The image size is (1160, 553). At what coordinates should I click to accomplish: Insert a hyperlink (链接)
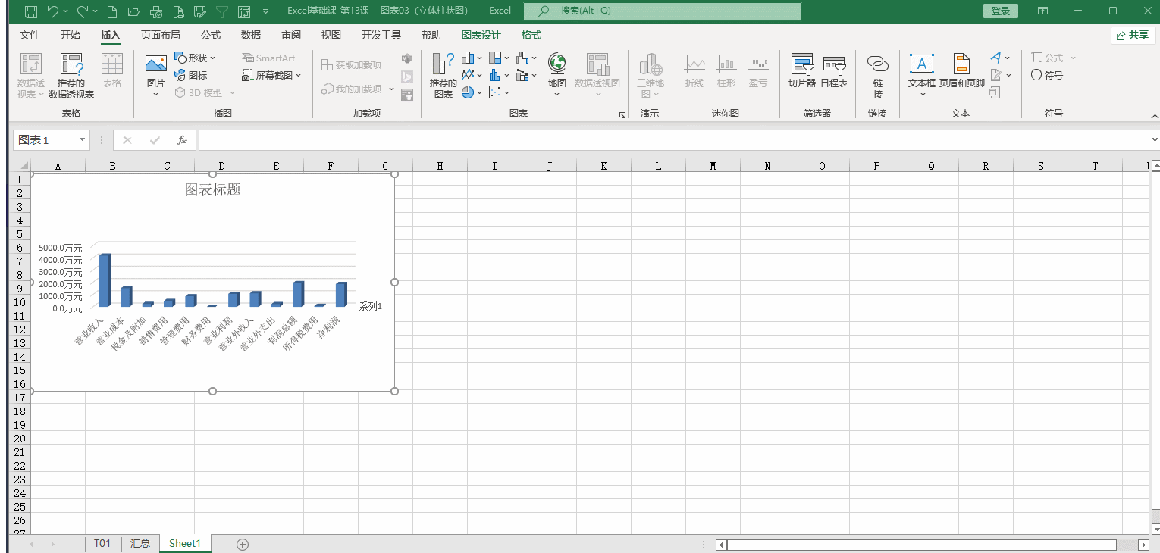click(877, 77)
